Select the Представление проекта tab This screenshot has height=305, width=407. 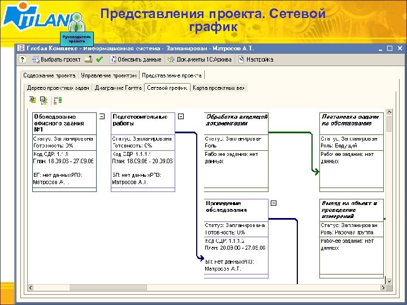(172, 76)
